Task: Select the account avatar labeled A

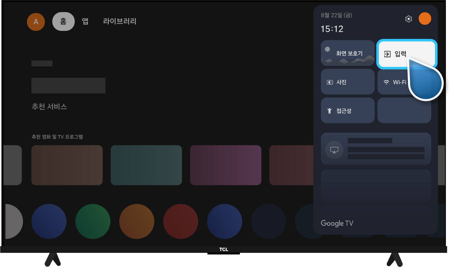Action: pos(36,22)
